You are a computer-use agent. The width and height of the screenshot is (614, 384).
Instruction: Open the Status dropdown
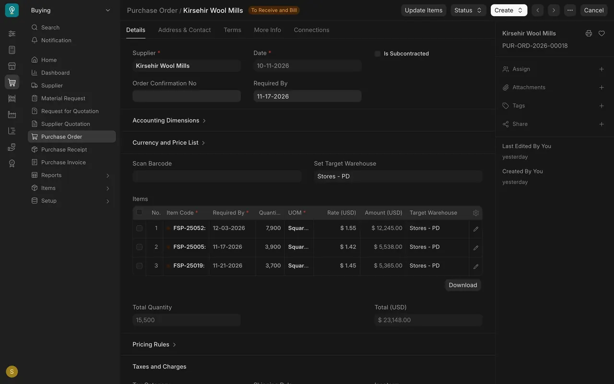468,10
